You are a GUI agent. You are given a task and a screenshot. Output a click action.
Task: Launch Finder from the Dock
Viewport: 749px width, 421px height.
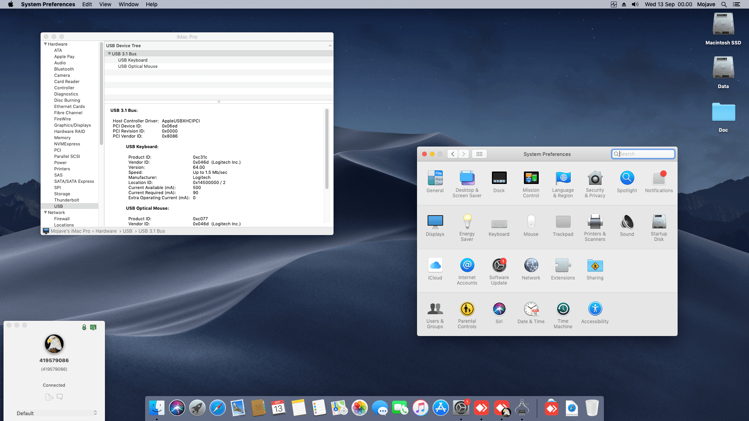click(157, 408)
